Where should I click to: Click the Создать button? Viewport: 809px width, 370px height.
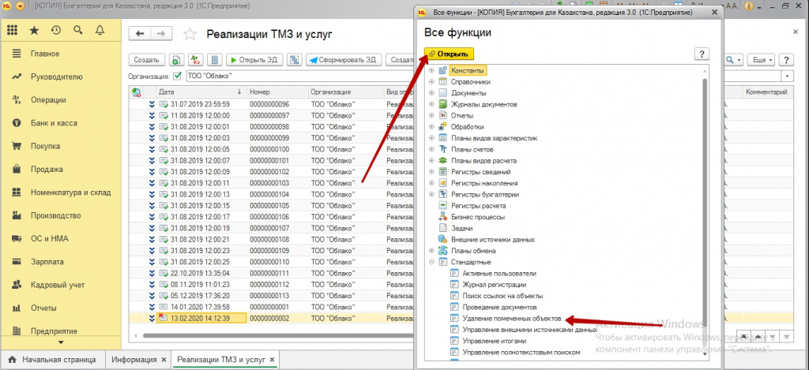click(146, 60)
